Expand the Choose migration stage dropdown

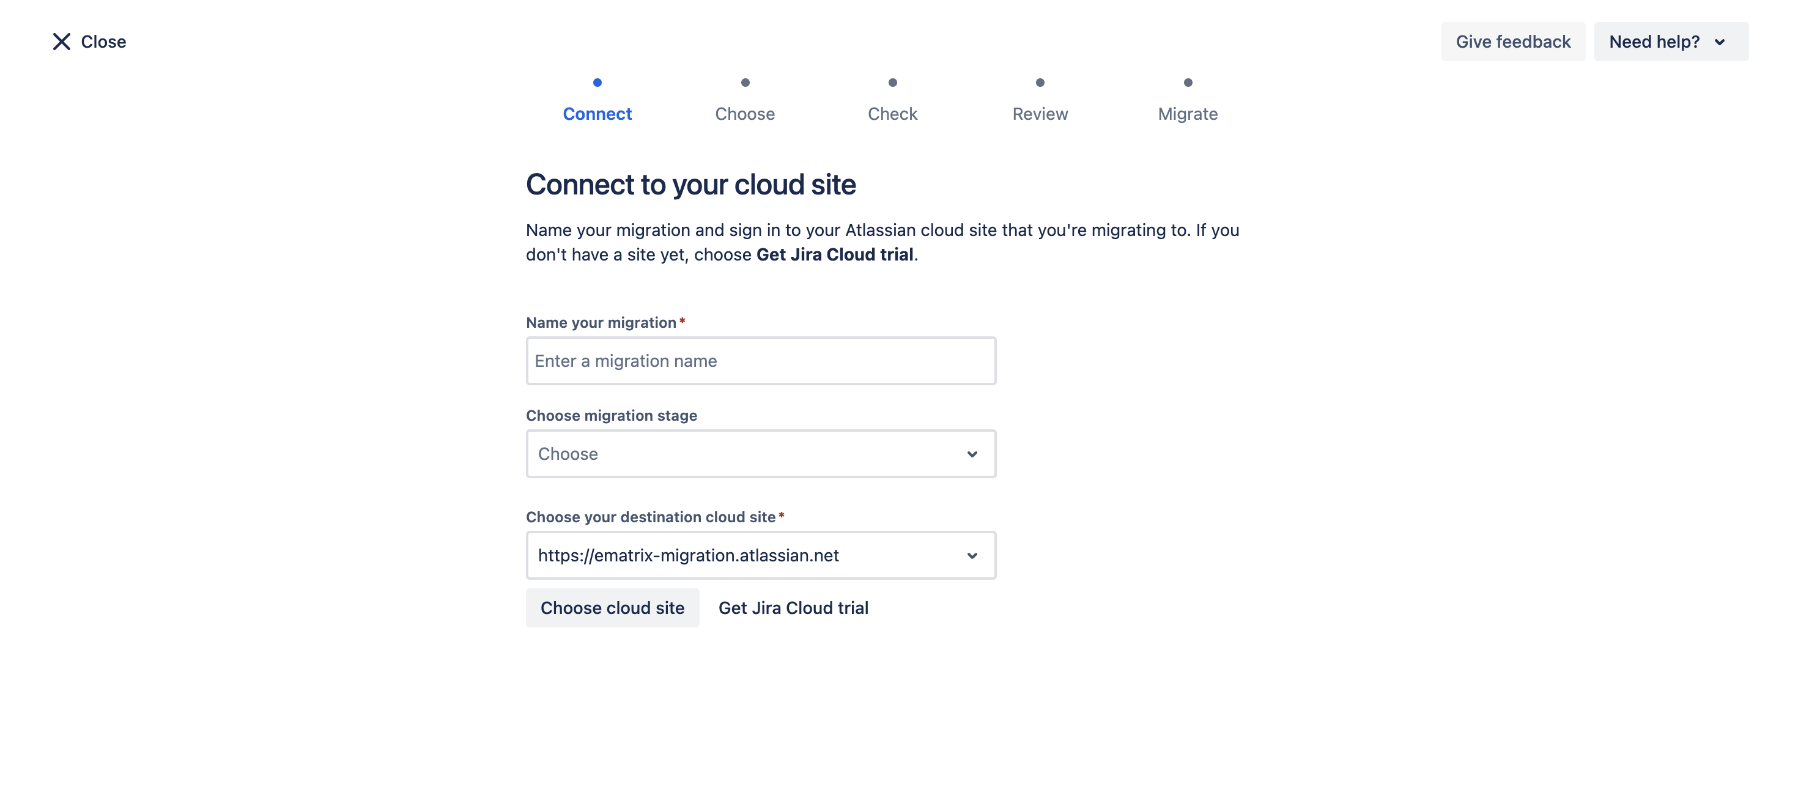click(x=761, y=454)
